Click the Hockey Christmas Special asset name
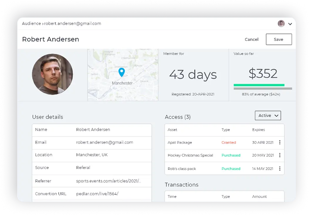This screenshot has height=215, width=309. click(190, 155)
